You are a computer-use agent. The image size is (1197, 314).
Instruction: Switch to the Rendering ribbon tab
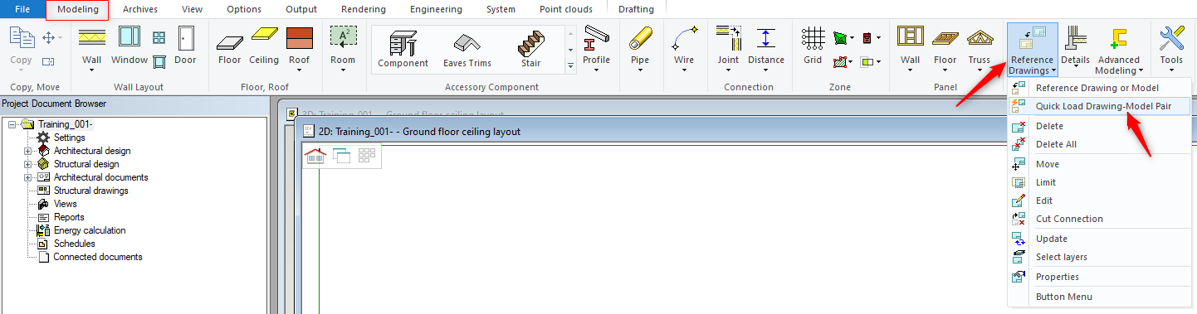click(363, 9)
